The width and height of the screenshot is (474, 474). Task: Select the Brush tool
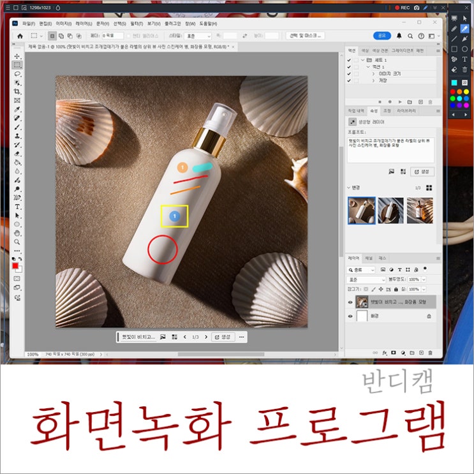coord(17,127)
